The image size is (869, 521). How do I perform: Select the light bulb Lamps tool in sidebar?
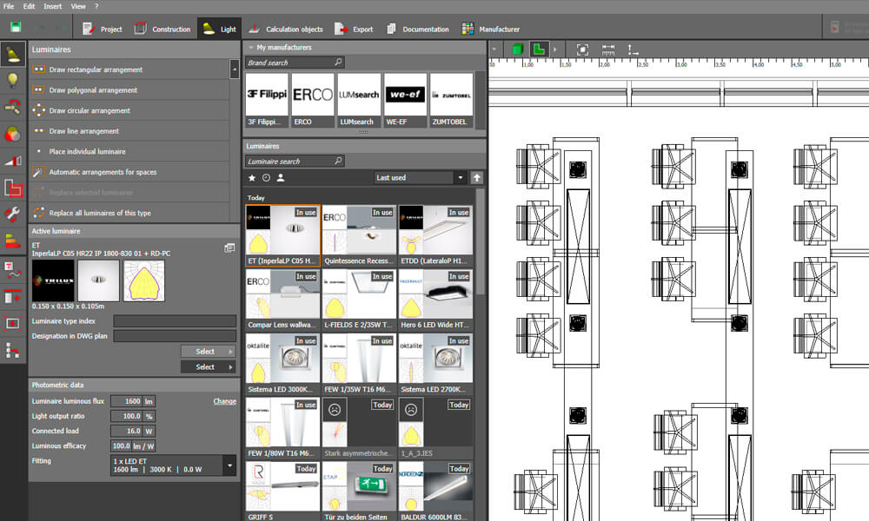coord(13,81)
